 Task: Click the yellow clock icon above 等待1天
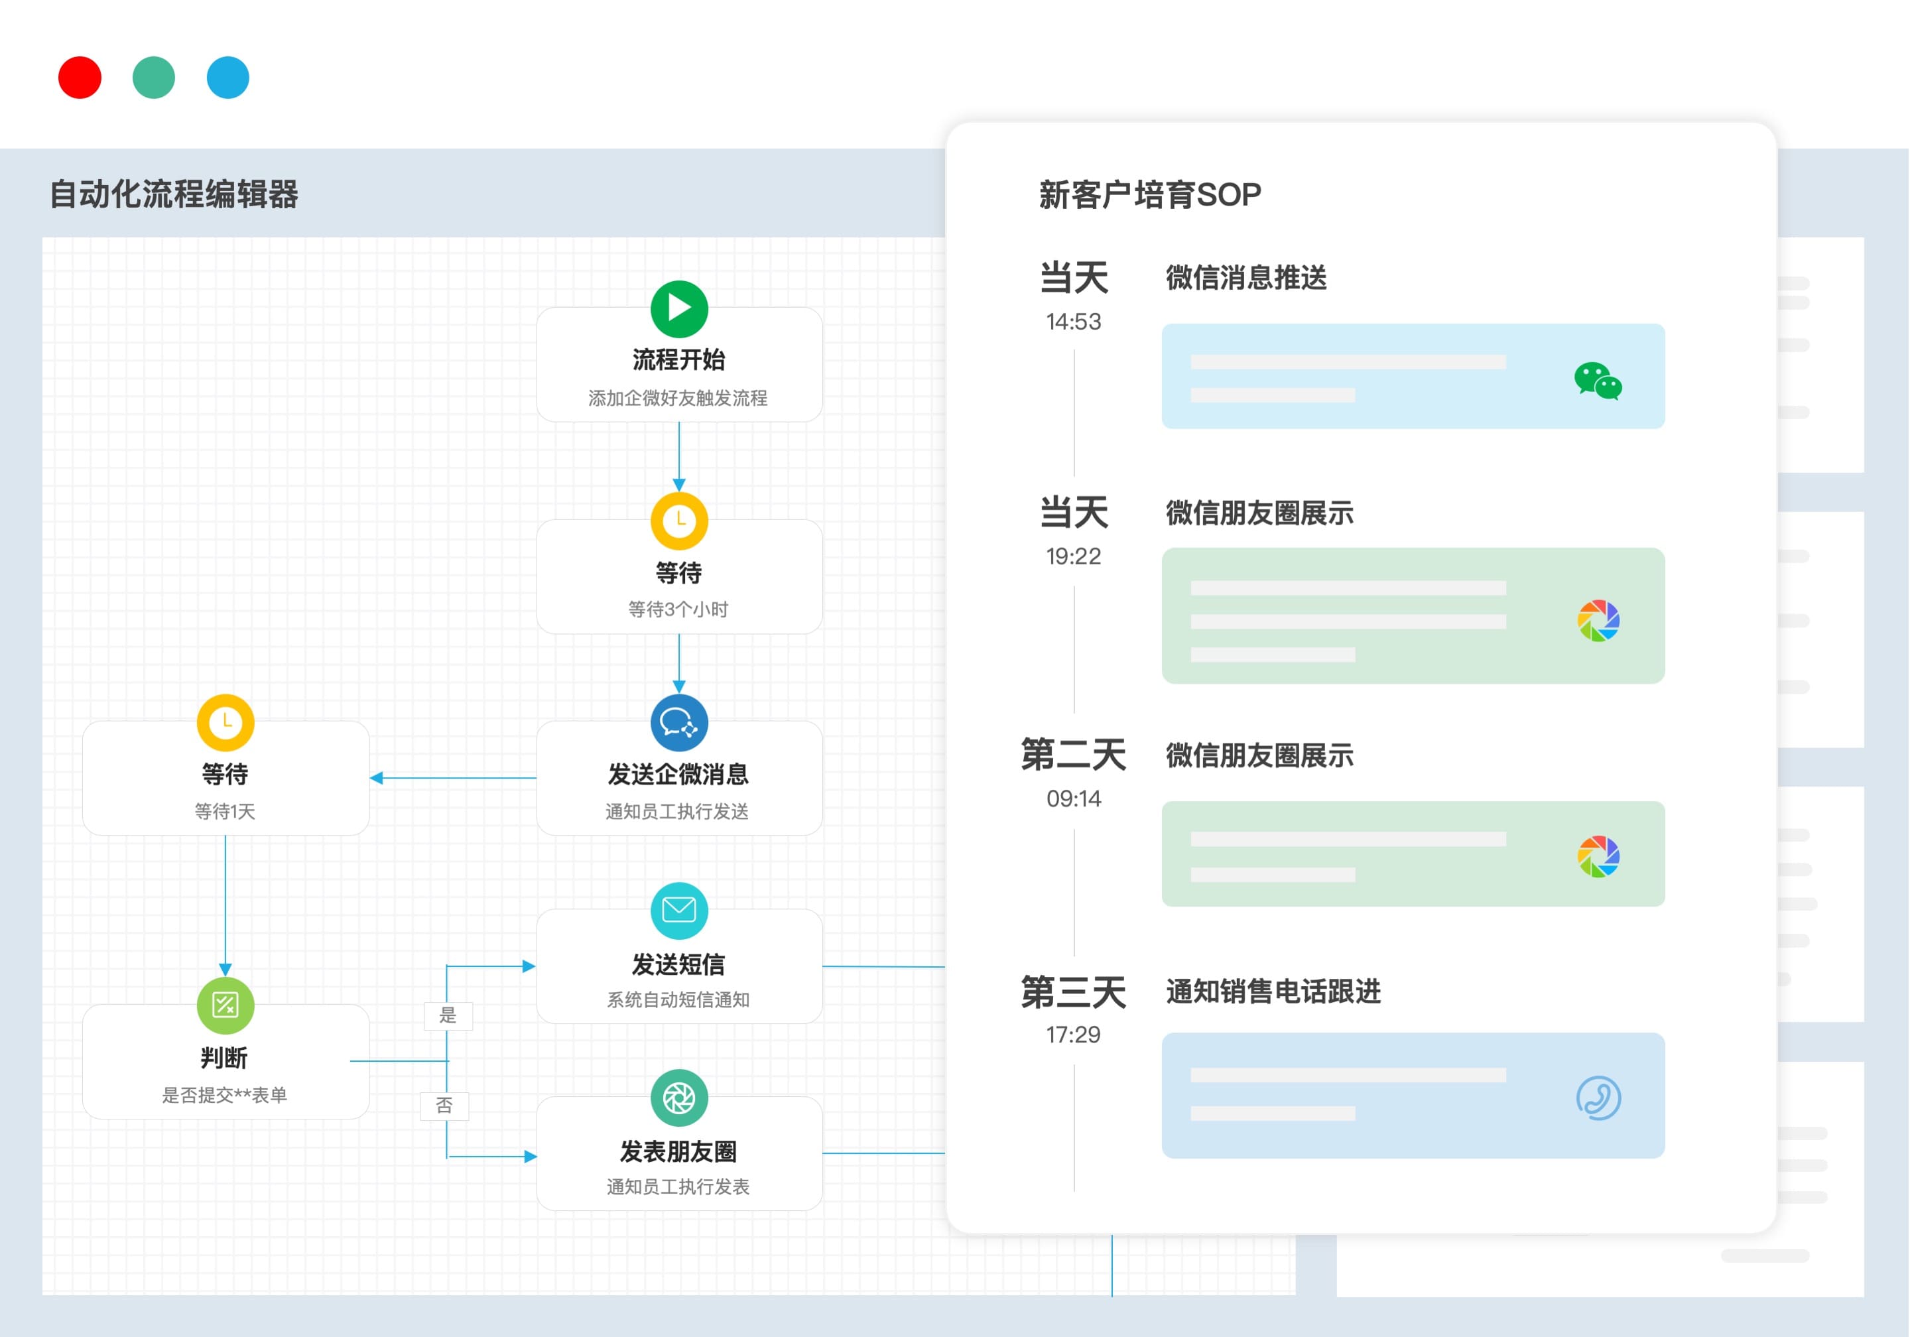tap(225, 722)
